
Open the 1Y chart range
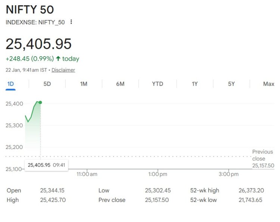pos(195,84)
